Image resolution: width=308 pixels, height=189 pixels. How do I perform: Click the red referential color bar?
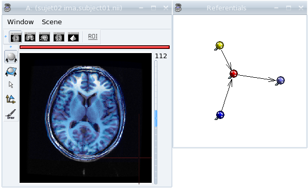95,47
